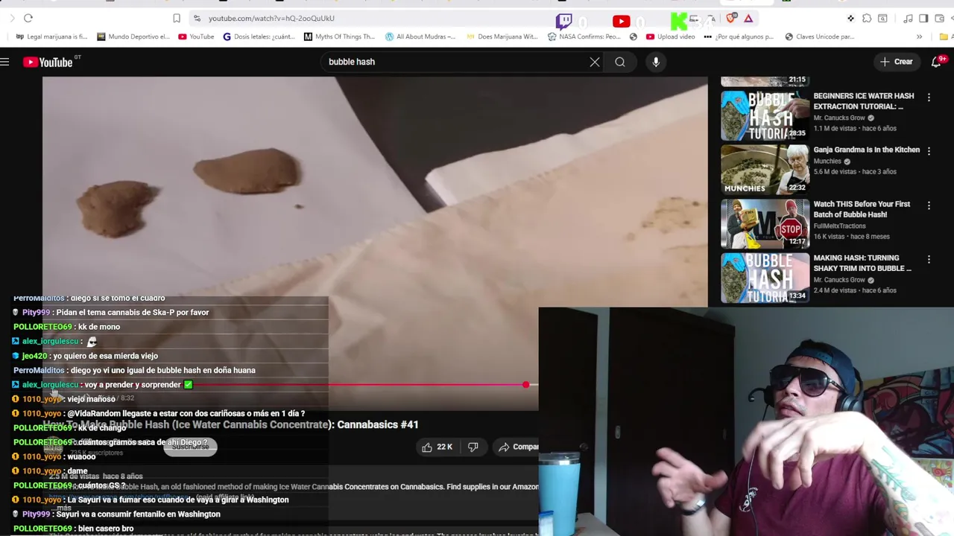Bookmark this page using the bookmark icon

click(x=177, y=18)
